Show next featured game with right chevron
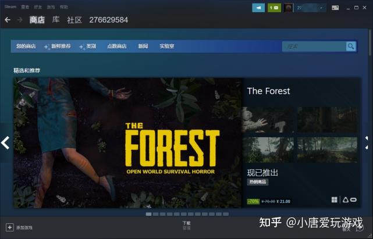 tap(367, 142)
